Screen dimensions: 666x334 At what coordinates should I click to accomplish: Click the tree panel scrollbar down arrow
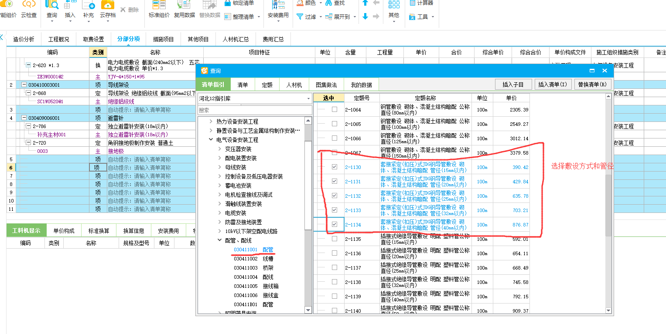click(x=308, y=310)
